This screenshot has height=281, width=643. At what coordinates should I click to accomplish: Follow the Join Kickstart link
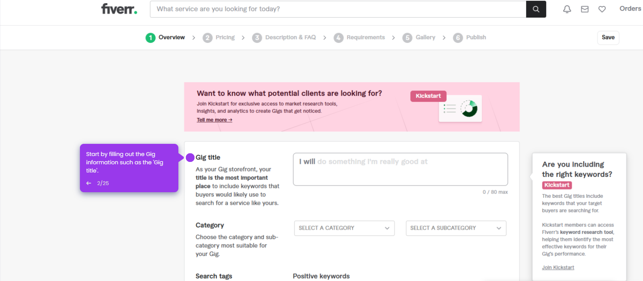558,268
